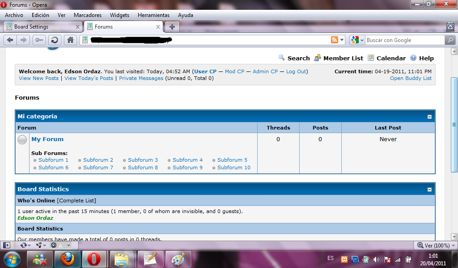
Task: Open the Opera Unite dropdown arrow
Action: pyautogui.click(x=44, y=246)
